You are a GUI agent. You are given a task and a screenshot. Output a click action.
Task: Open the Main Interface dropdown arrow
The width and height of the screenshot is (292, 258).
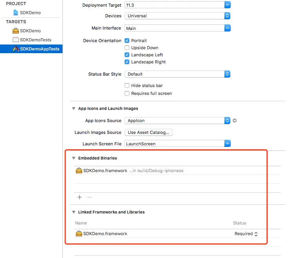coord(228,28)
